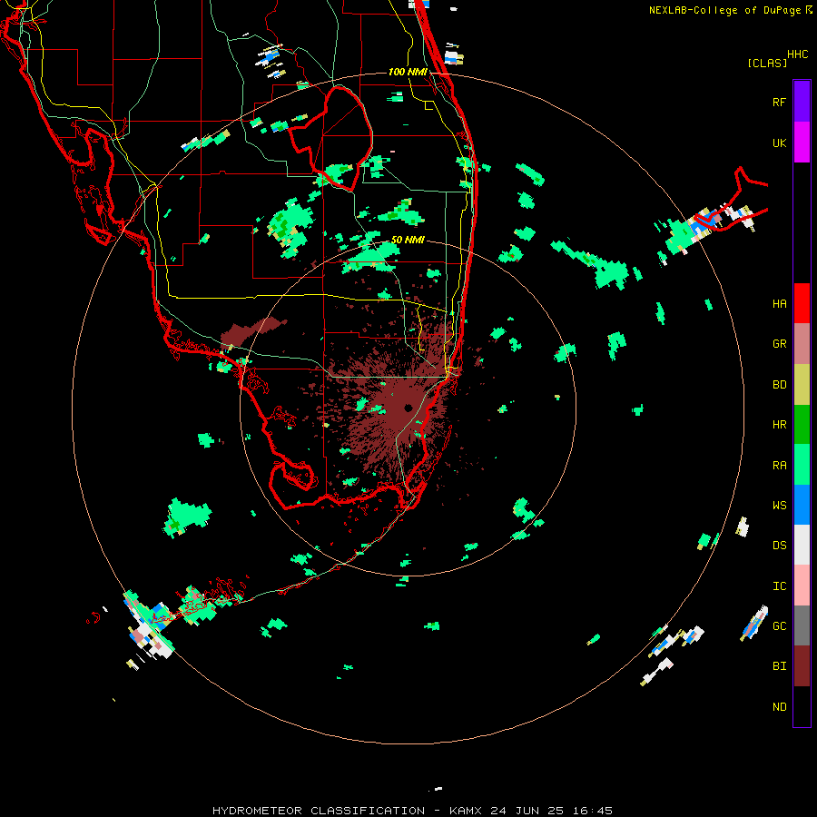Click the 'WS' legend label
The width and height of the screenshot is (817, 817).
click(x=779, y=506)
